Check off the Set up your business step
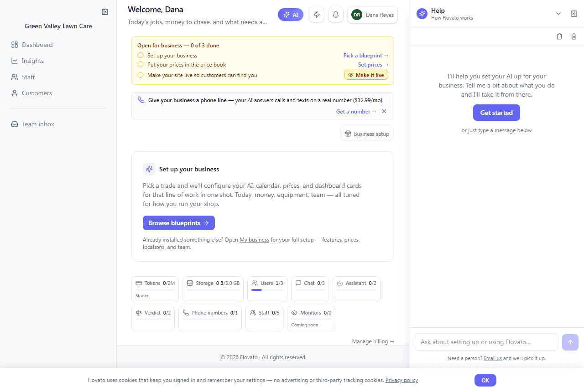Viewport: 584px width, 392px height. tap(141, 55)
